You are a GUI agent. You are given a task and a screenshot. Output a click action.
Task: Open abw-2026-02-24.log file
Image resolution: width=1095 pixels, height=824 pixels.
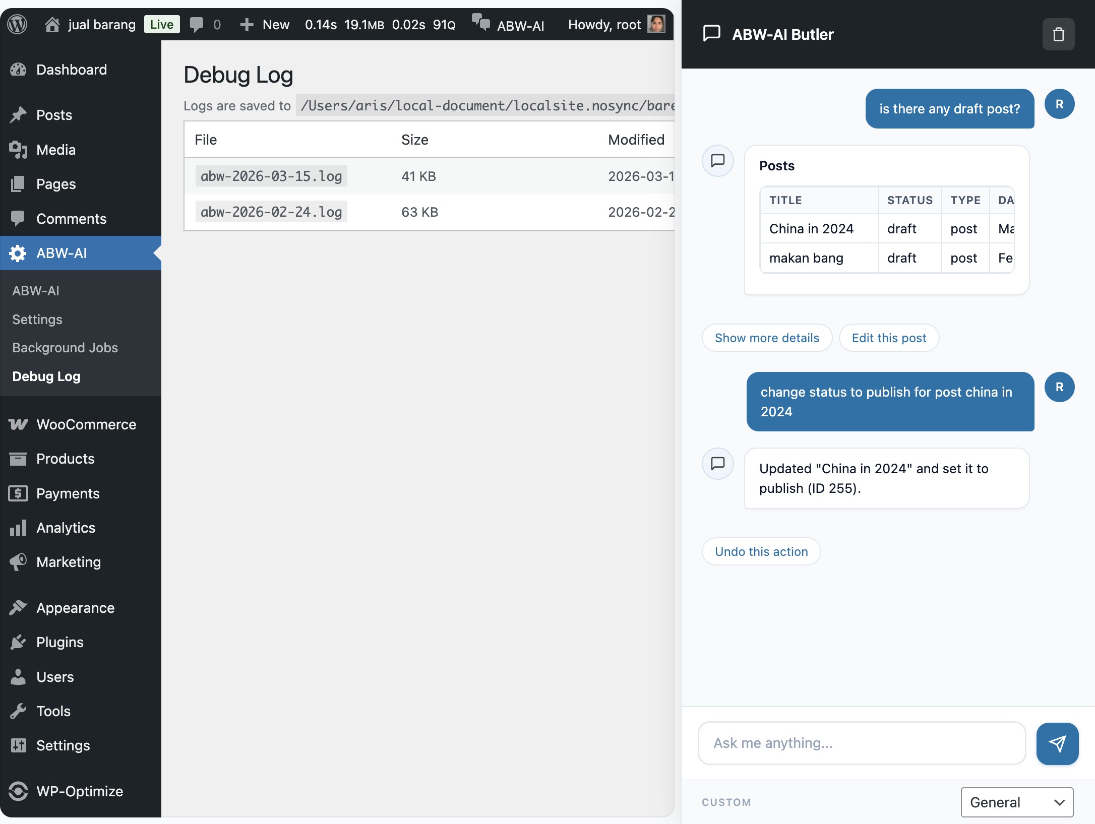(271, 212)
